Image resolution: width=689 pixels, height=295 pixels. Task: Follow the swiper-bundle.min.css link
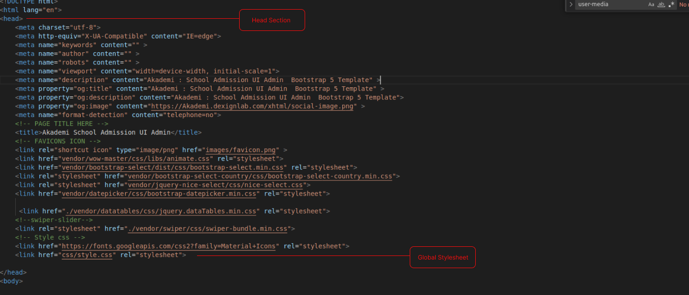coord(207,229)
